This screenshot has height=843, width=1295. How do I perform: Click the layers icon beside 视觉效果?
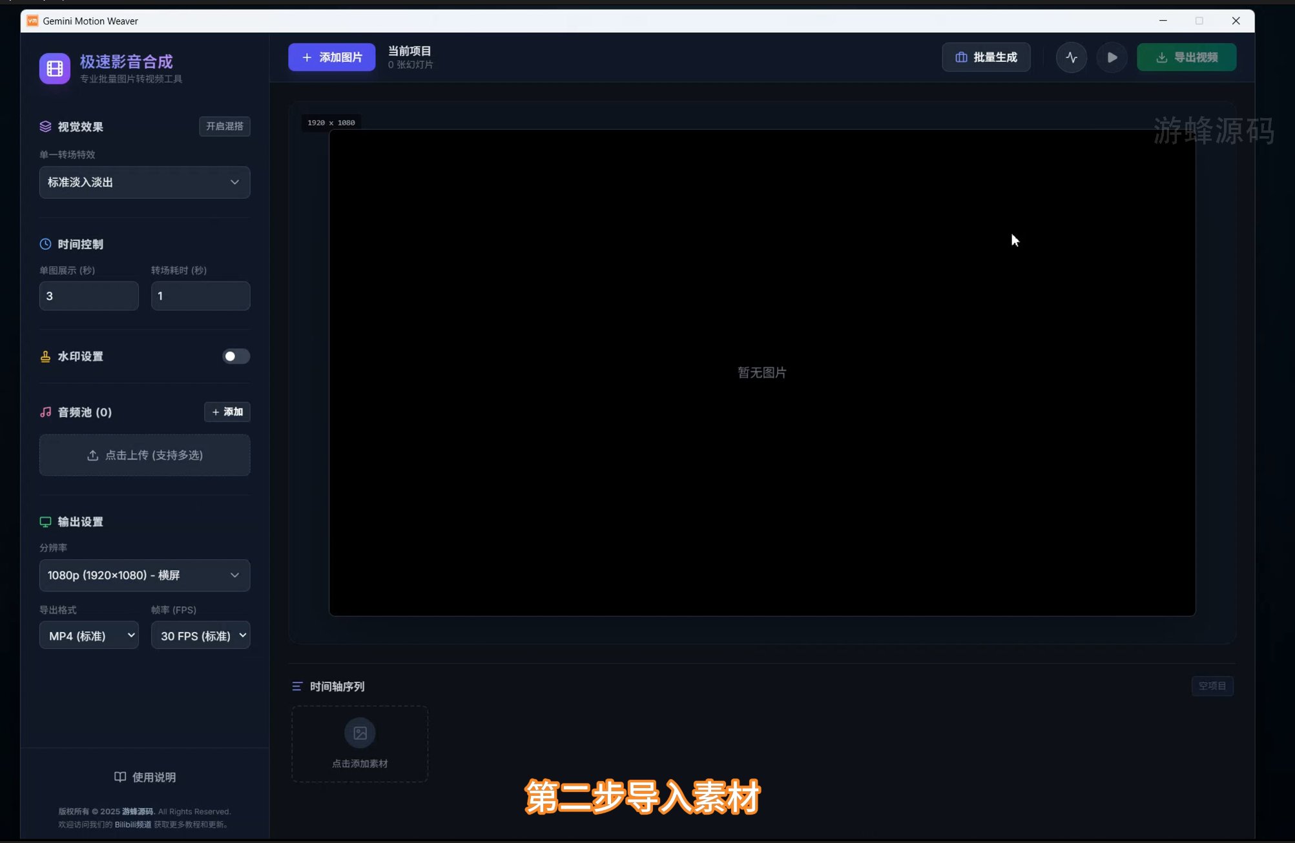pyautogui.click(x=45, y=127)
